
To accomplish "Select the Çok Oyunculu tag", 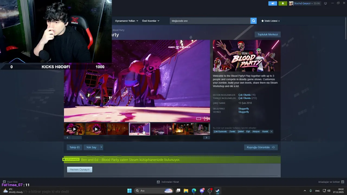I will point(220,132).
